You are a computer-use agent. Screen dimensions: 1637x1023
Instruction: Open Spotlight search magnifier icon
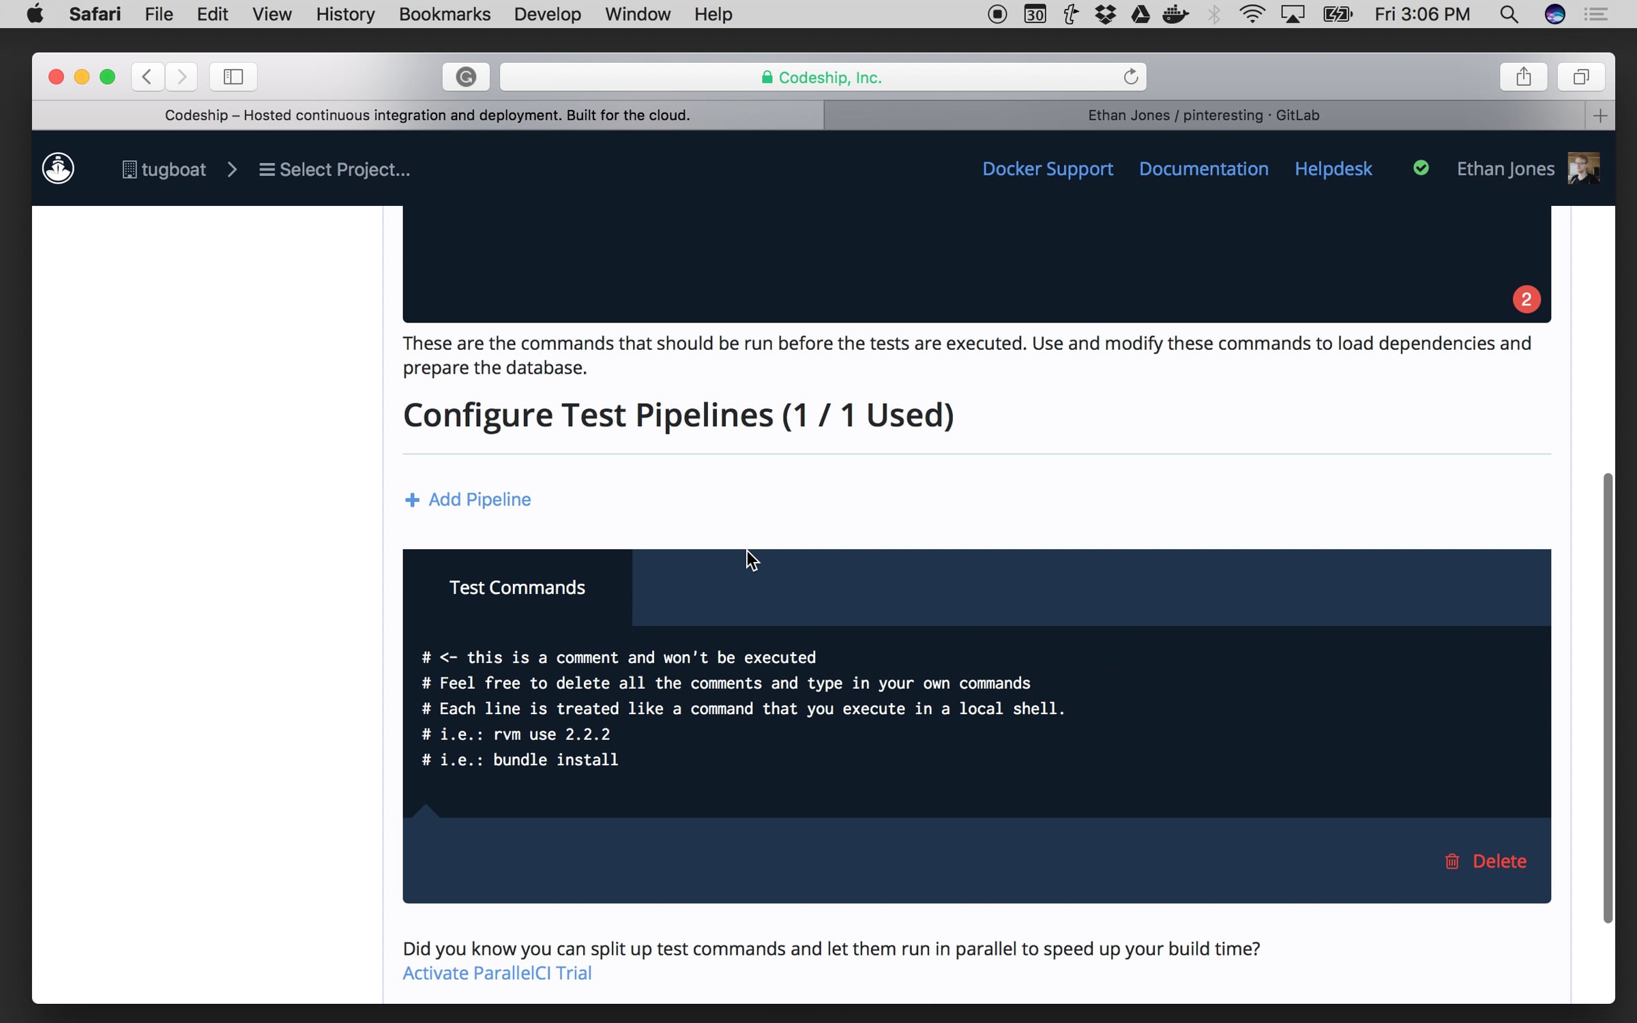[x=1509, y=14]
